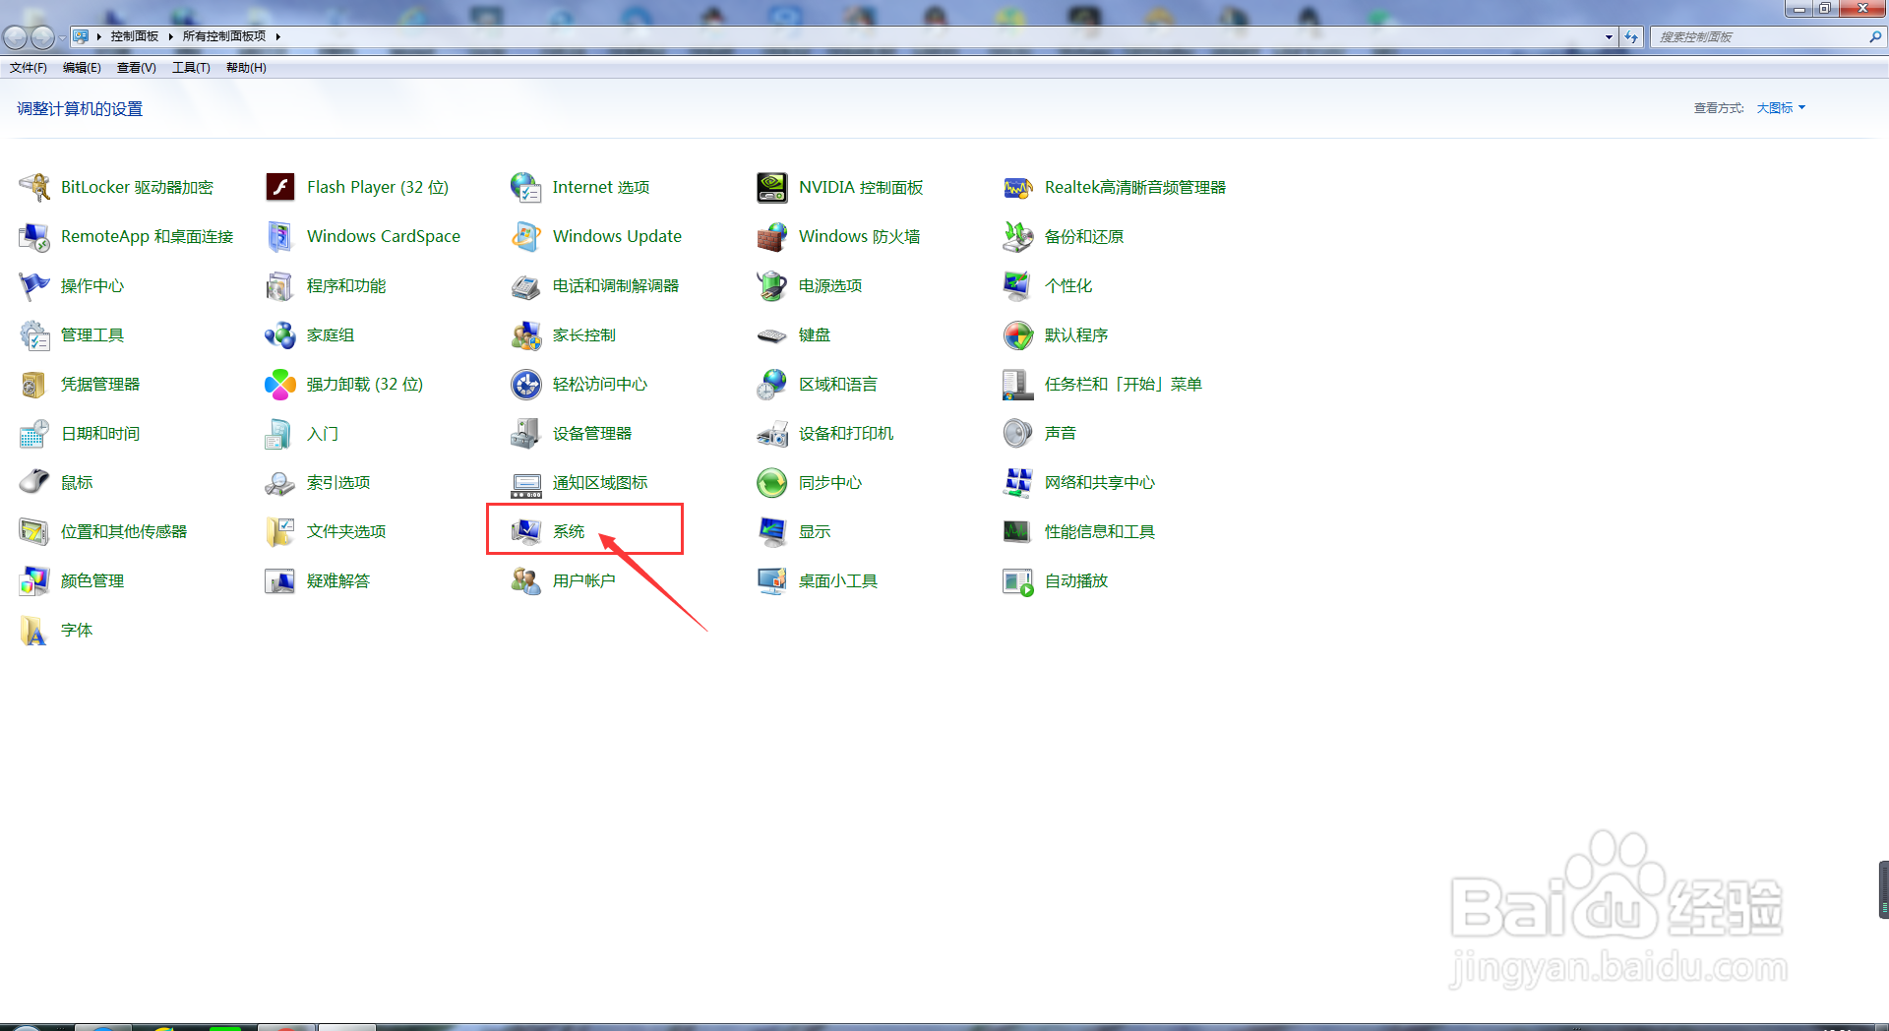
Task: Open the 颜色管理 icon
Action: point(34,580)
